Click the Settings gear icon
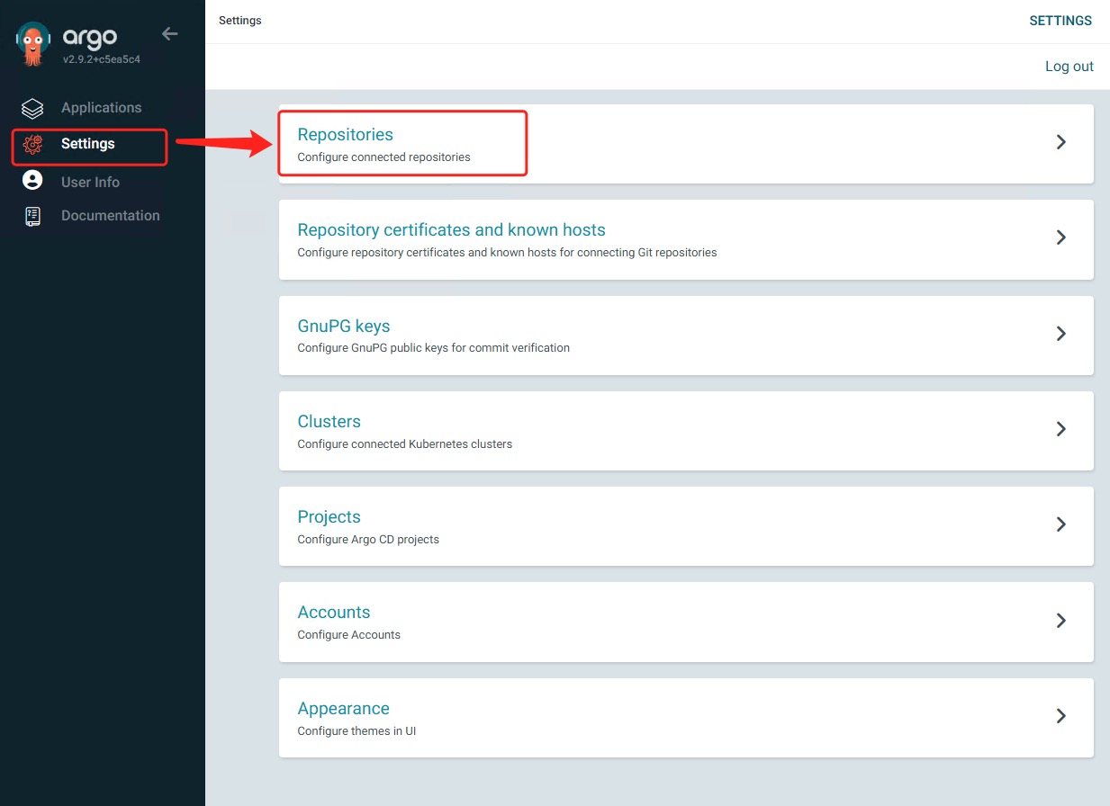The height and width of the screenshot is (806, 1110). tap(32, 144)
